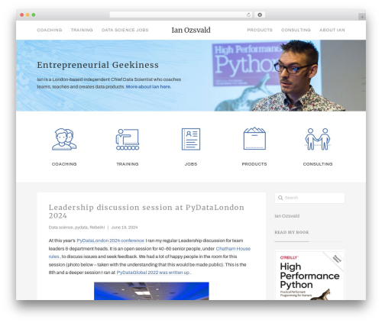Viewport: 382px width, 323px height.
Task: Click the CONSULTING label under icons
Action: (x=318, y=164)
